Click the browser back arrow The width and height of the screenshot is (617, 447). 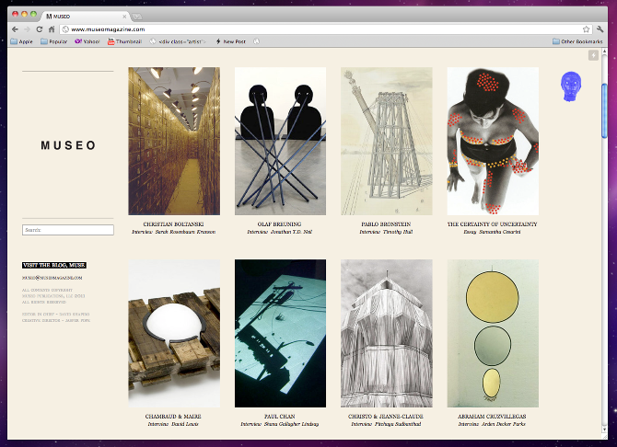[15, 29]
